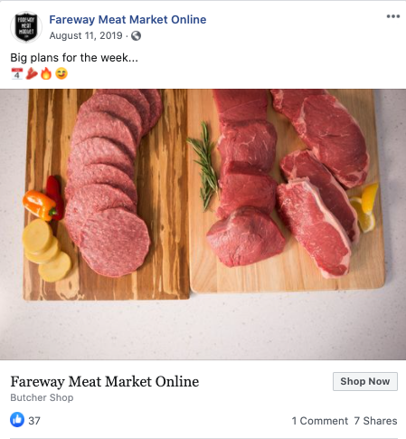Click the public globe privacy icon
Screen dimensions: 406x439
[136, 35]
